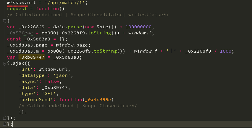Collapse the request function body fold marker
The width and height of the screenshot is (252, 128).
coord(4,21)
